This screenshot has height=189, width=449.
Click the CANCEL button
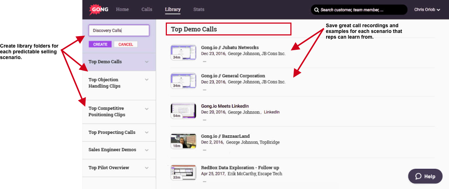pos(126,44)
